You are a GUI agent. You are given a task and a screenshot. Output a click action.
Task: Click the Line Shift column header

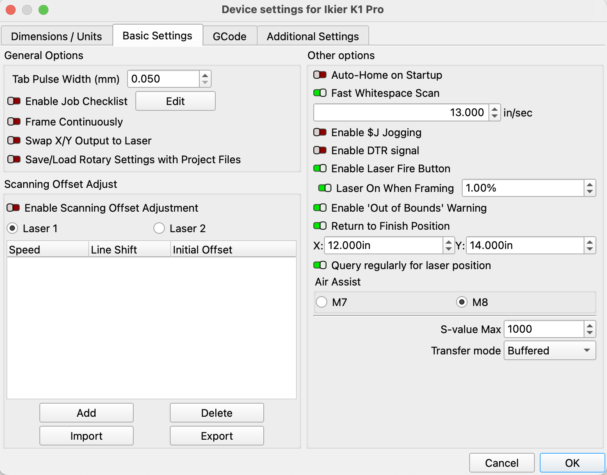(x=129, y=249)
